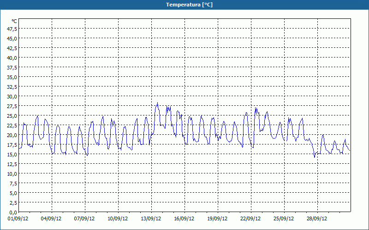
Task: Click the 13/09/12 date label
Action: (x=151, y=218)
